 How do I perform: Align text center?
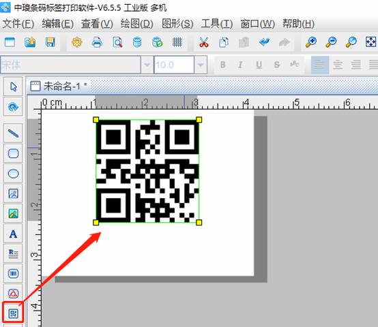pos(338,65)
